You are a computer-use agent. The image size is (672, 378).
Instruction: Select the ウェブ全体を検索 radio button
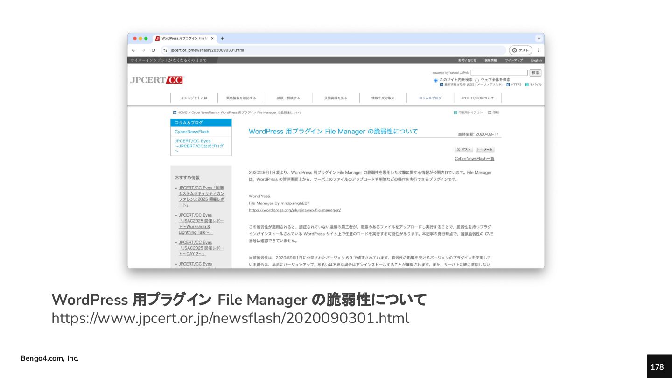pyautogui.click(x=477, y=80)
